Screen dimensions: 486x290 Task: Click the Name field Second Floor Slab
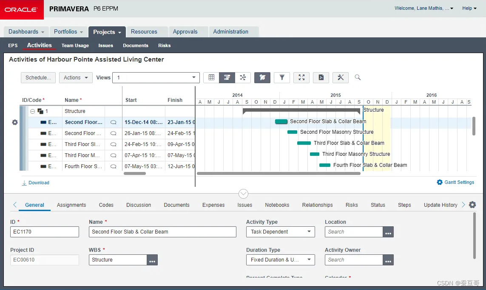[162, 232]
